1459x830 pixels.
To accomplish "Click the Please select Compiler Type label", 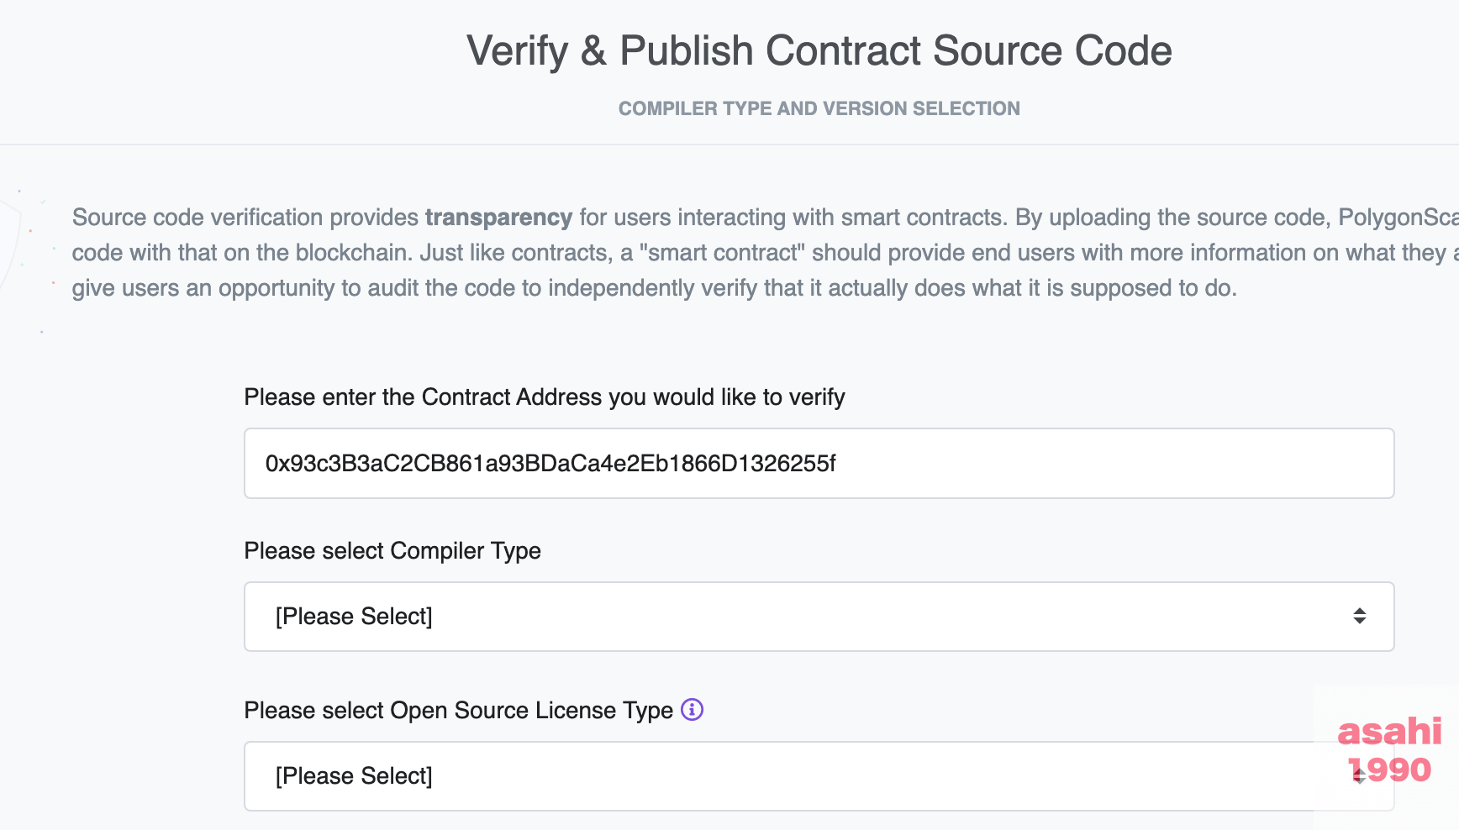I will (392, 551).
